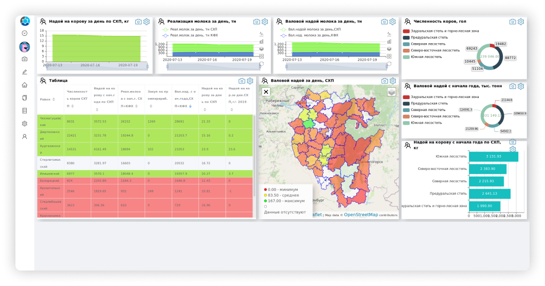Toggle fullscreen on the map widget
This screenshot has height=286, width=545.
click(266, 91)
